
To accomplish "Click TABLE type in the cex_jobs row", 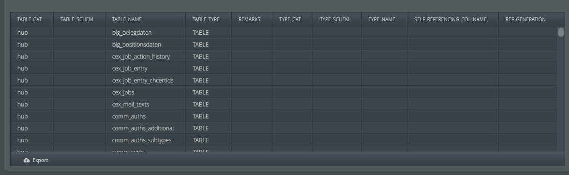I will pos(201,92).
